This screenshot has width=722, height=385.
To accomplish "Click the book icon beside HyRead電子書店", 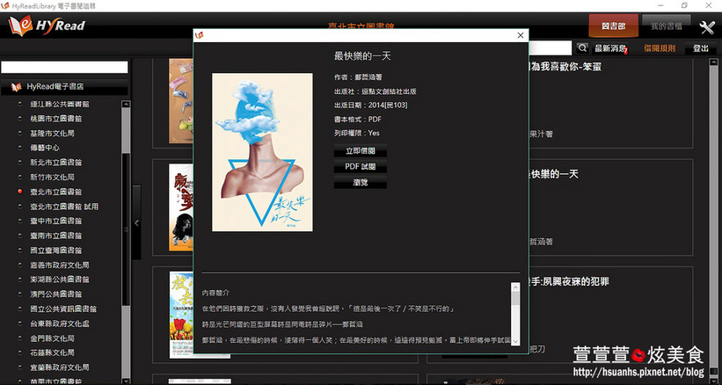I will tap(15, 87).
